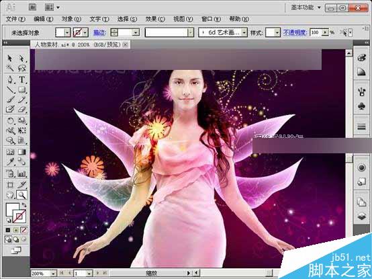Set paint mode to None
The height and width of the screenshot is (279, 372).
pyautogui.click(x=24, y=230)
